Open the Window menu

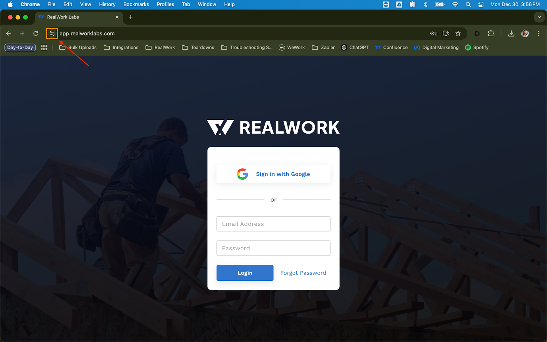[207, 4]
